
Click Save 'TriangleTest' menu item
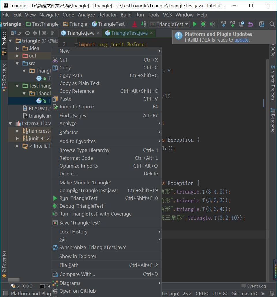pos(106,223)
